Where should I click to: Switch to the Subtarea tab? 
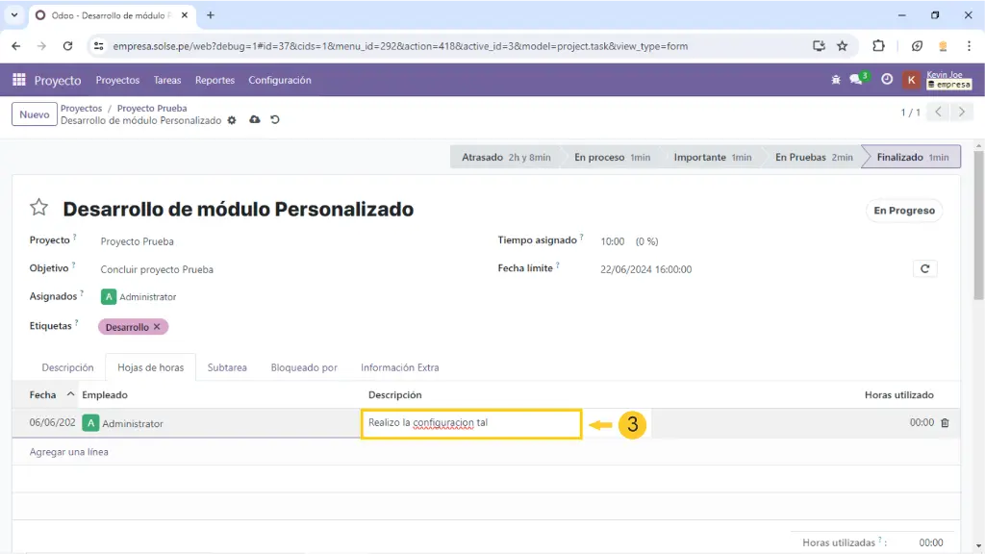[x=227, y=367]
